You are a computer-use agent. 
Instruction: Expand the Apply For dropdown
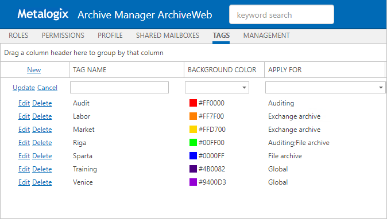click(381, 88)
